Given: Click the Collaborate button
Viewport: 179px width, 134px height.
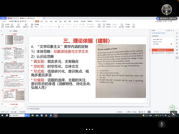Looking at the screenshot, I should (x=165, y=21).
